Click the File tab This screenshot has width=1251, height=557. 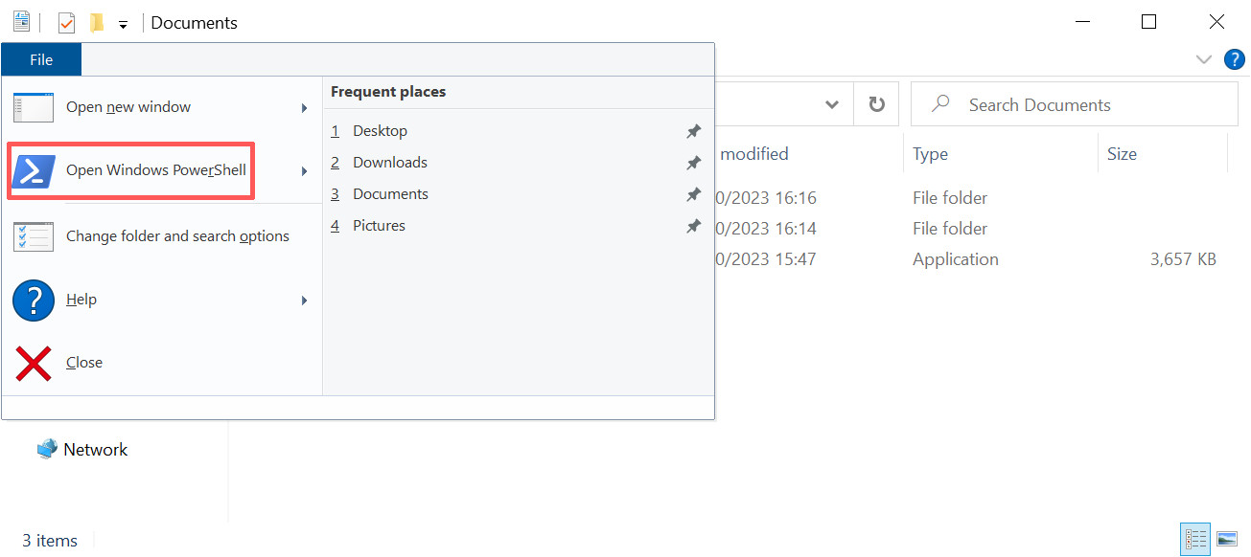tap(41, 59)
